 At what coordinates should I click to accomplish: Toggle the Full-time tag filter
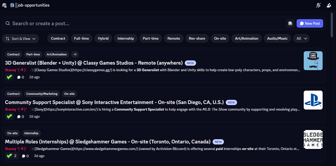click(81, 38)
